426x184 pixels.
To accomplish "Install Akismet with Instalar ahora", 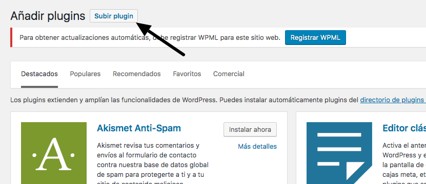I will click(x=250, y=129).
